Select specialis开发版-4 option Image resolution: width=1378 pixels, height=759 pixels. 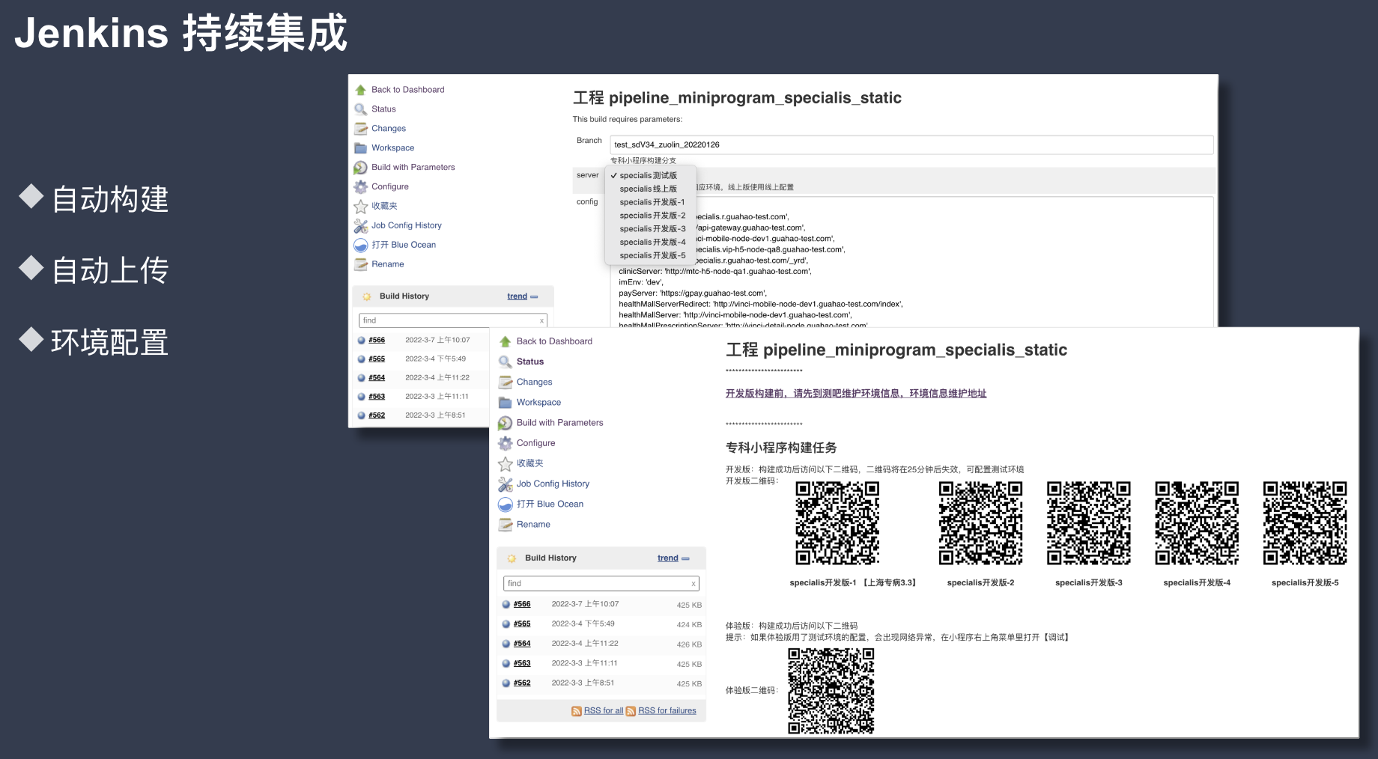[x=652, y=243]
